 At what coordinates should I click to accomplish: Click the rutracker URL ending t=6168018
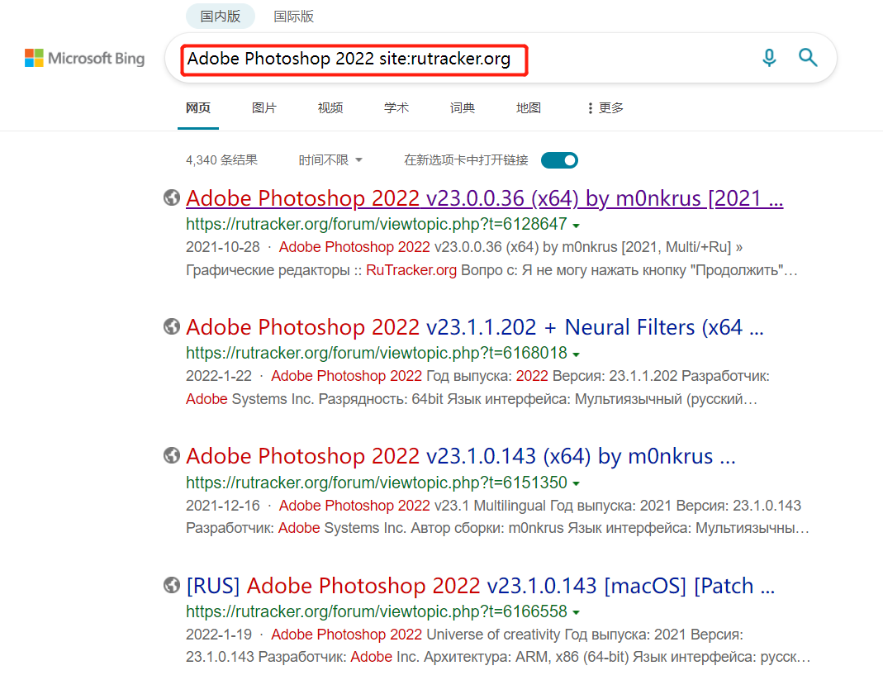click(376, 354)
